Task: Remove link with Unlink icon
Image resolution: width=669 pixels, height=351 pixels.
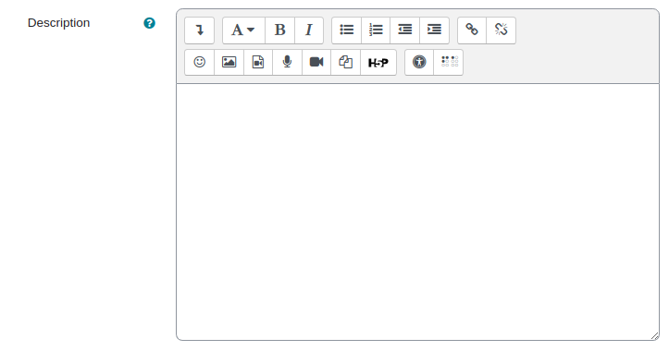Action: click(502, 30)
